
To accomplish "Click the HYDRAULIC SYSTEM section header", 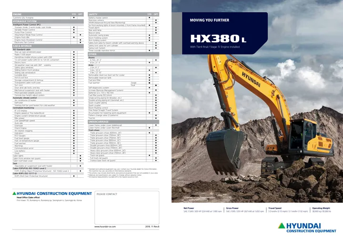I will 48,21.
